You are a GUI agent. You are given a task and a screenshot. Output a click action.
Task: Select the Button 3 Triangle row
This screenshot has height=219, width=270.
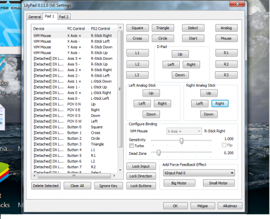[x=75, y=144]
